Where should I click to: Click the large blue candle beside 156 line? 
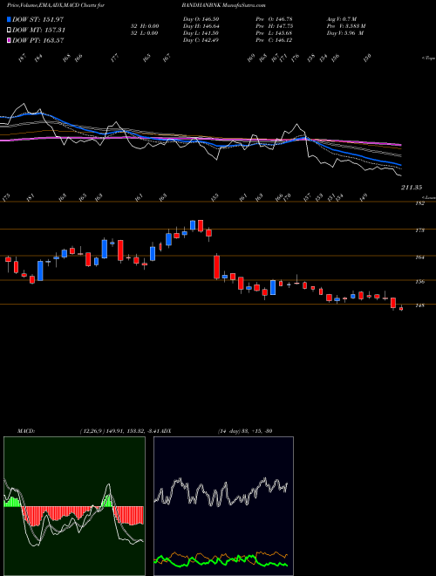tap(273, 287)
